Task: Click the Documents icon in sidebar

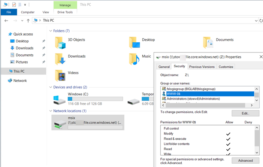Action: [12, 55]
